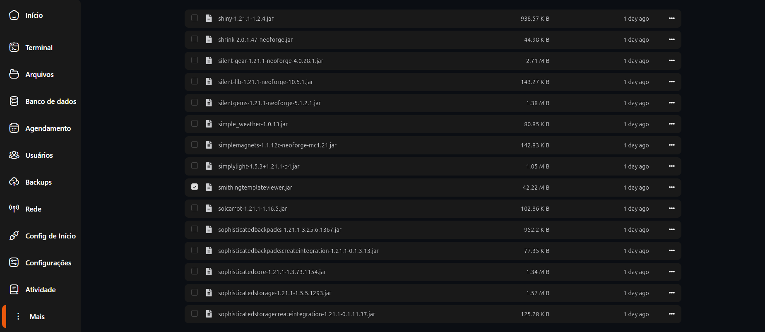
Task: Open options menu for shrink-2.0.1.47-neoforge.jar
Action: click(671, 40)
